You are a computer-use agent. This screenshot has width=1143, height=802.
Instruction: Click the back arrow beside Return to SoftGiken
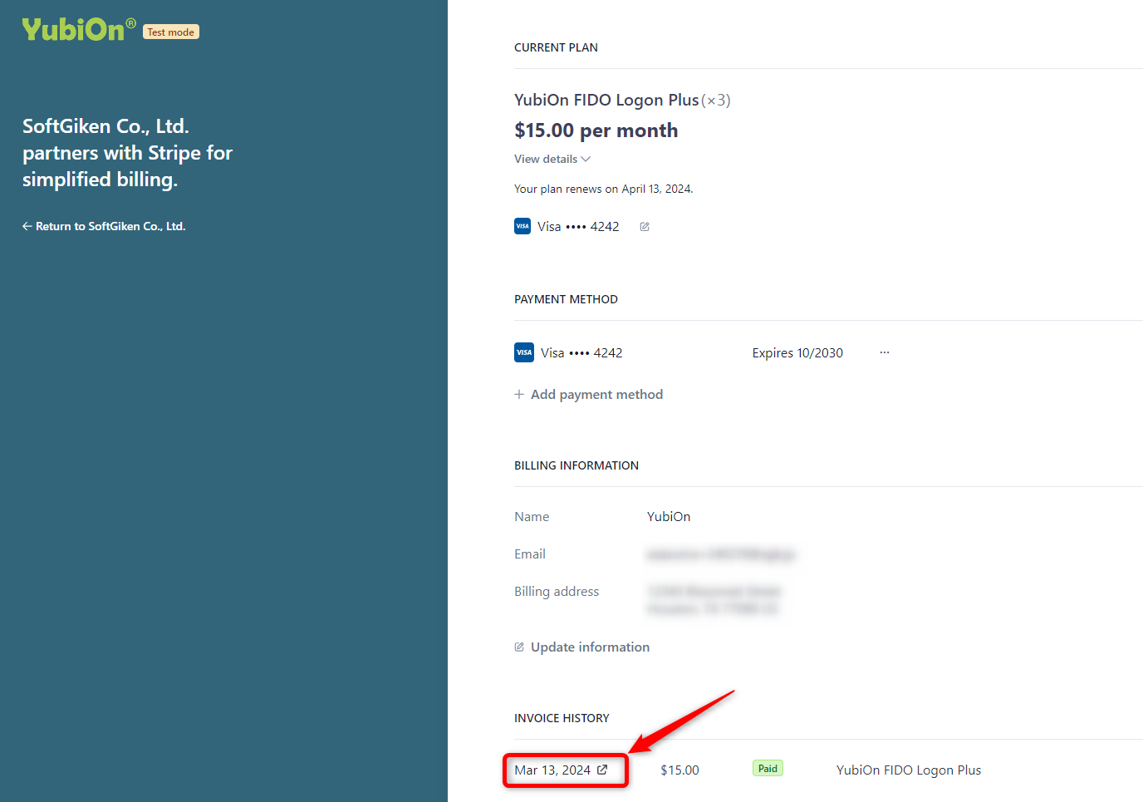27,226
